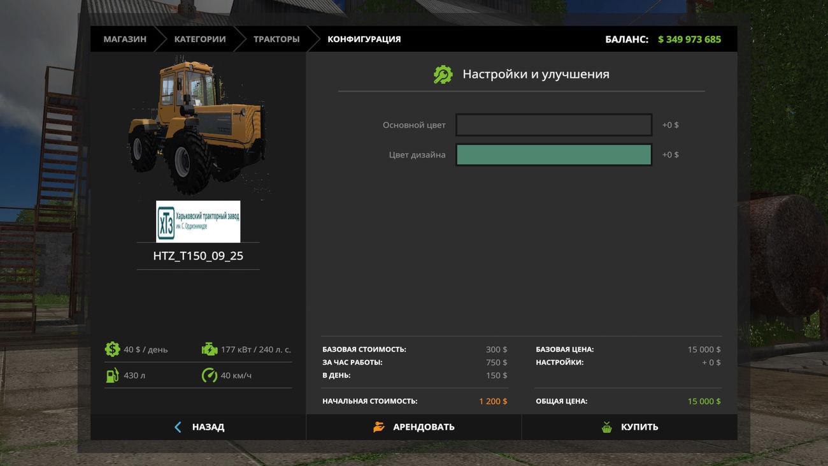The image size is (828, 466).
Task: Click the fuel tank capacity icon
Action: (112, 375)
